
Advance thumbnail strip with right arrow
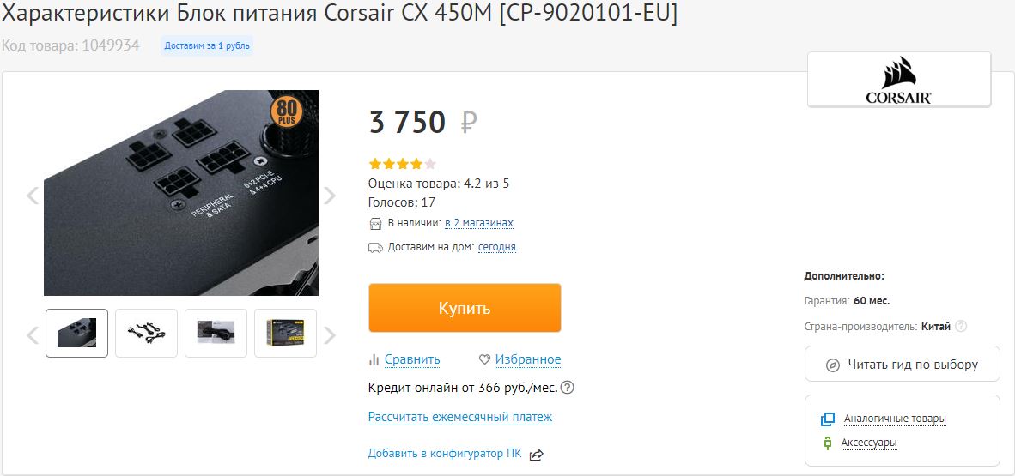pyautogui.click(x=330, y=335)
